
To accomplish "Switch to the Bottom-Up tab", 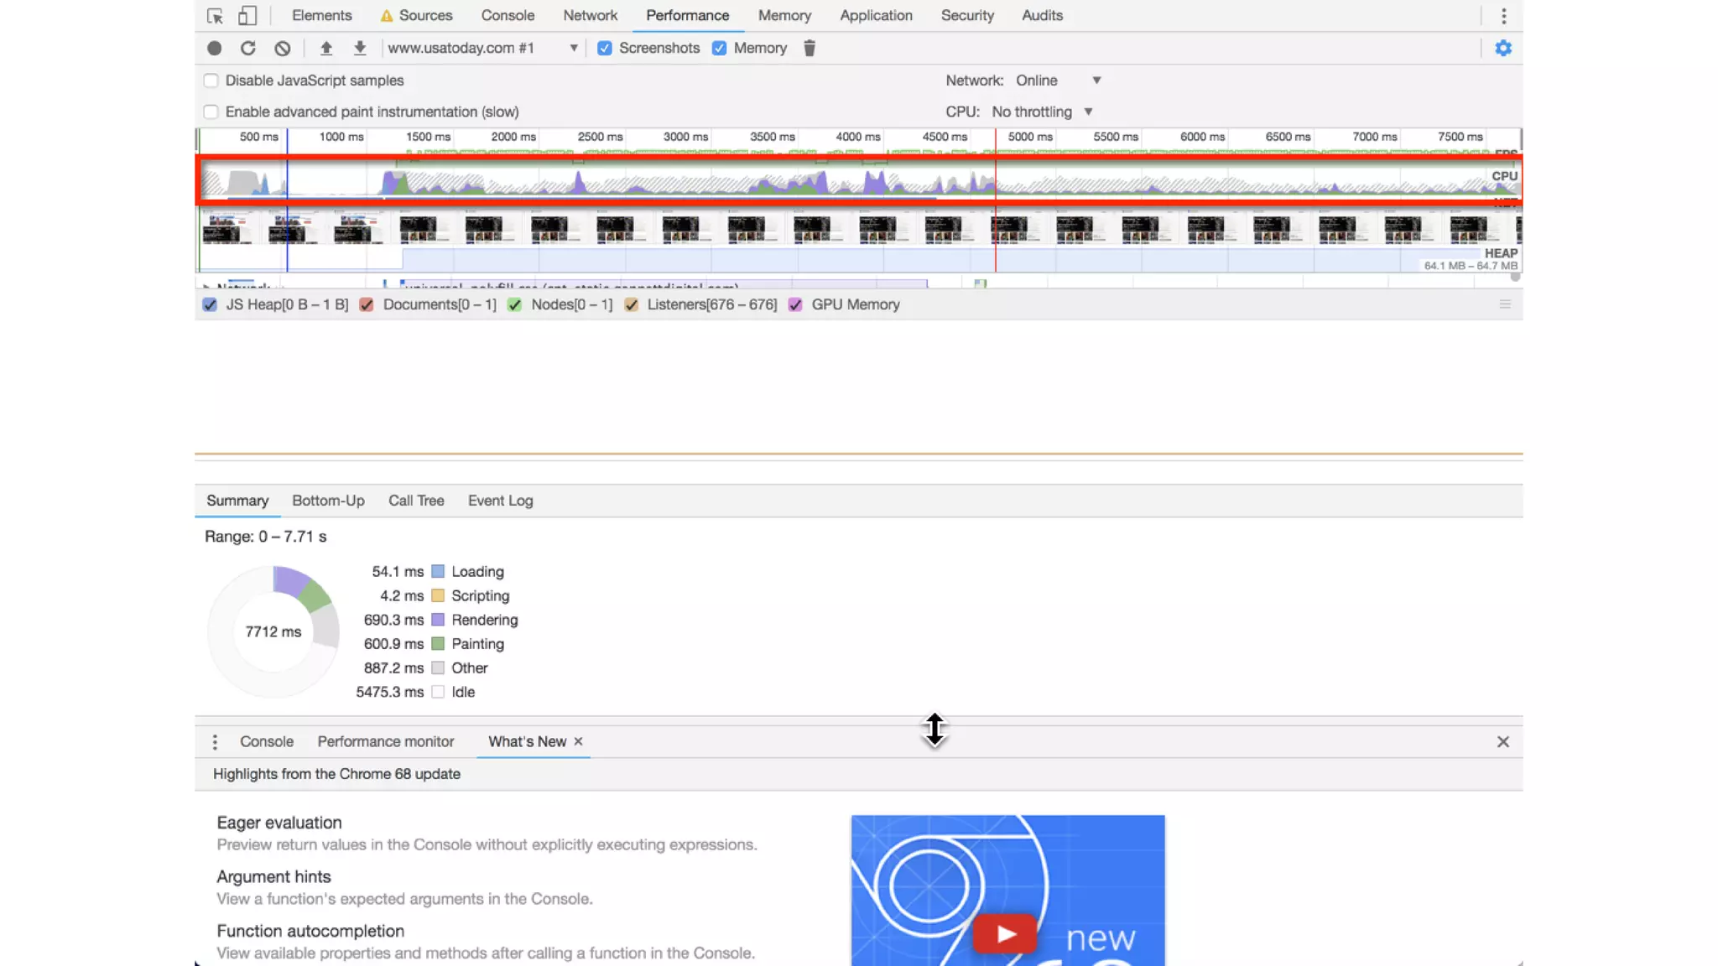I will (328, 501).
